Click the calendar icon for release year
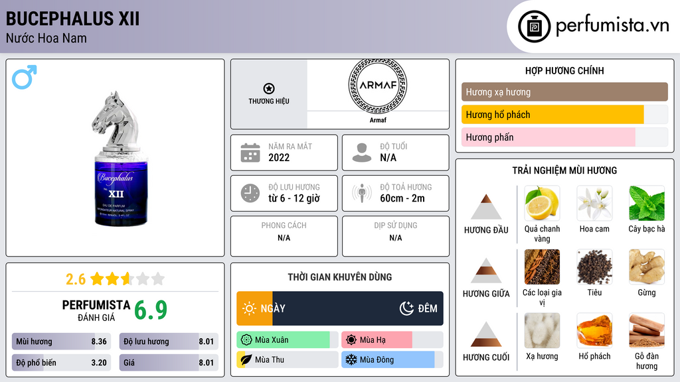Viewport: 680px width, 382px height. coord(250,153)
